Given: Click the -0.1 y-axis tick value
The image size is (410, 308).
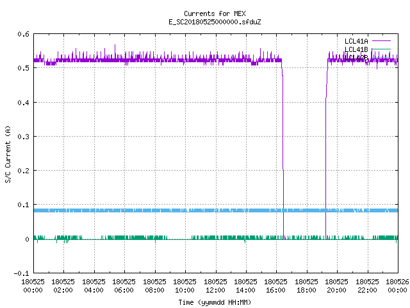Looking at the screenshot, I should 21,273.
